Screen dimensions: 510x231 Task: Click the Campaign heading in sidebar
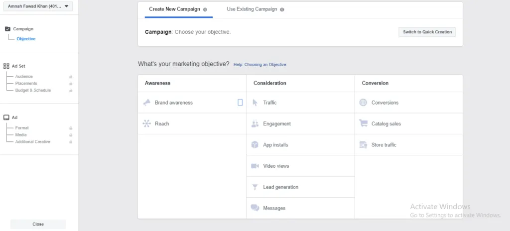23,29
